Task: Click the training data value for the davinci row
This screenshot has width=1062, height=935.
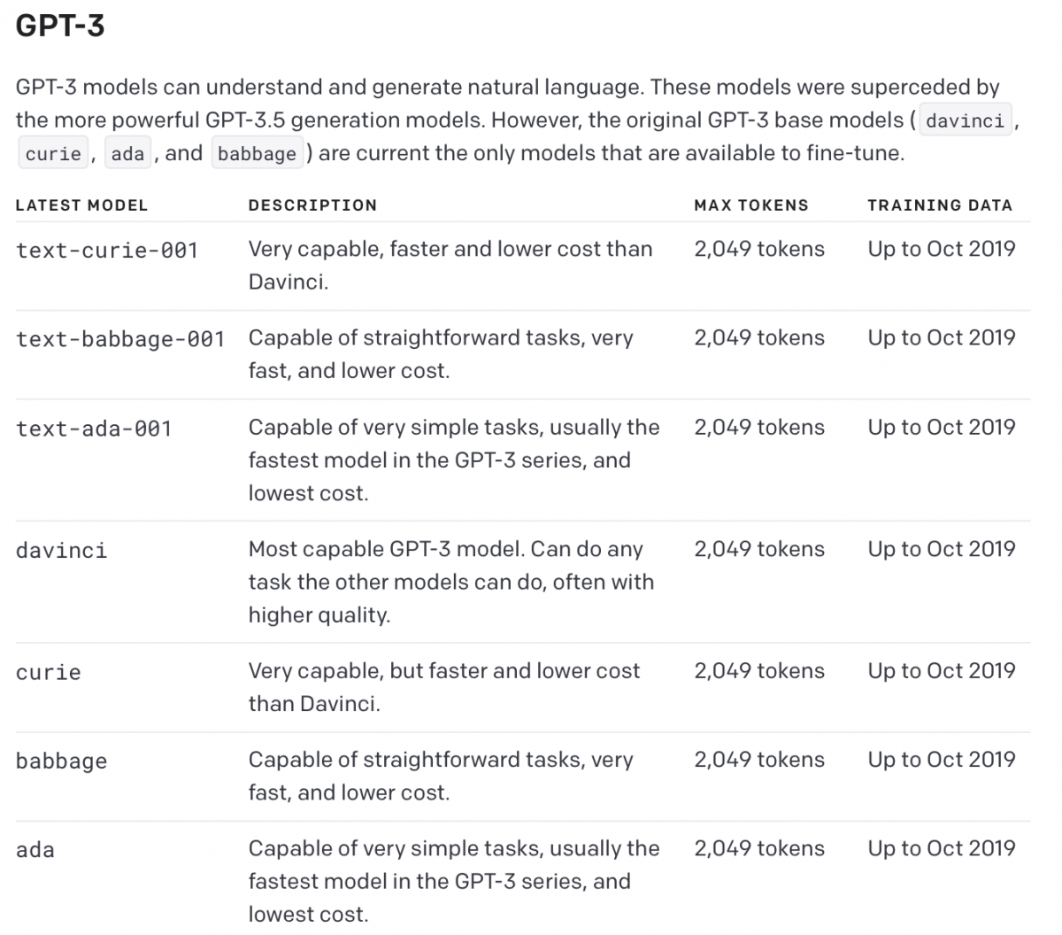Action: click(942, 549)
